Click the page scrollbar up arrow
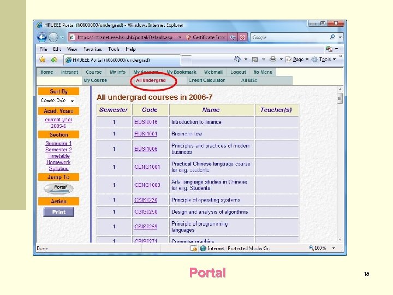Screen dimensions: 393x295 point(340,89)
